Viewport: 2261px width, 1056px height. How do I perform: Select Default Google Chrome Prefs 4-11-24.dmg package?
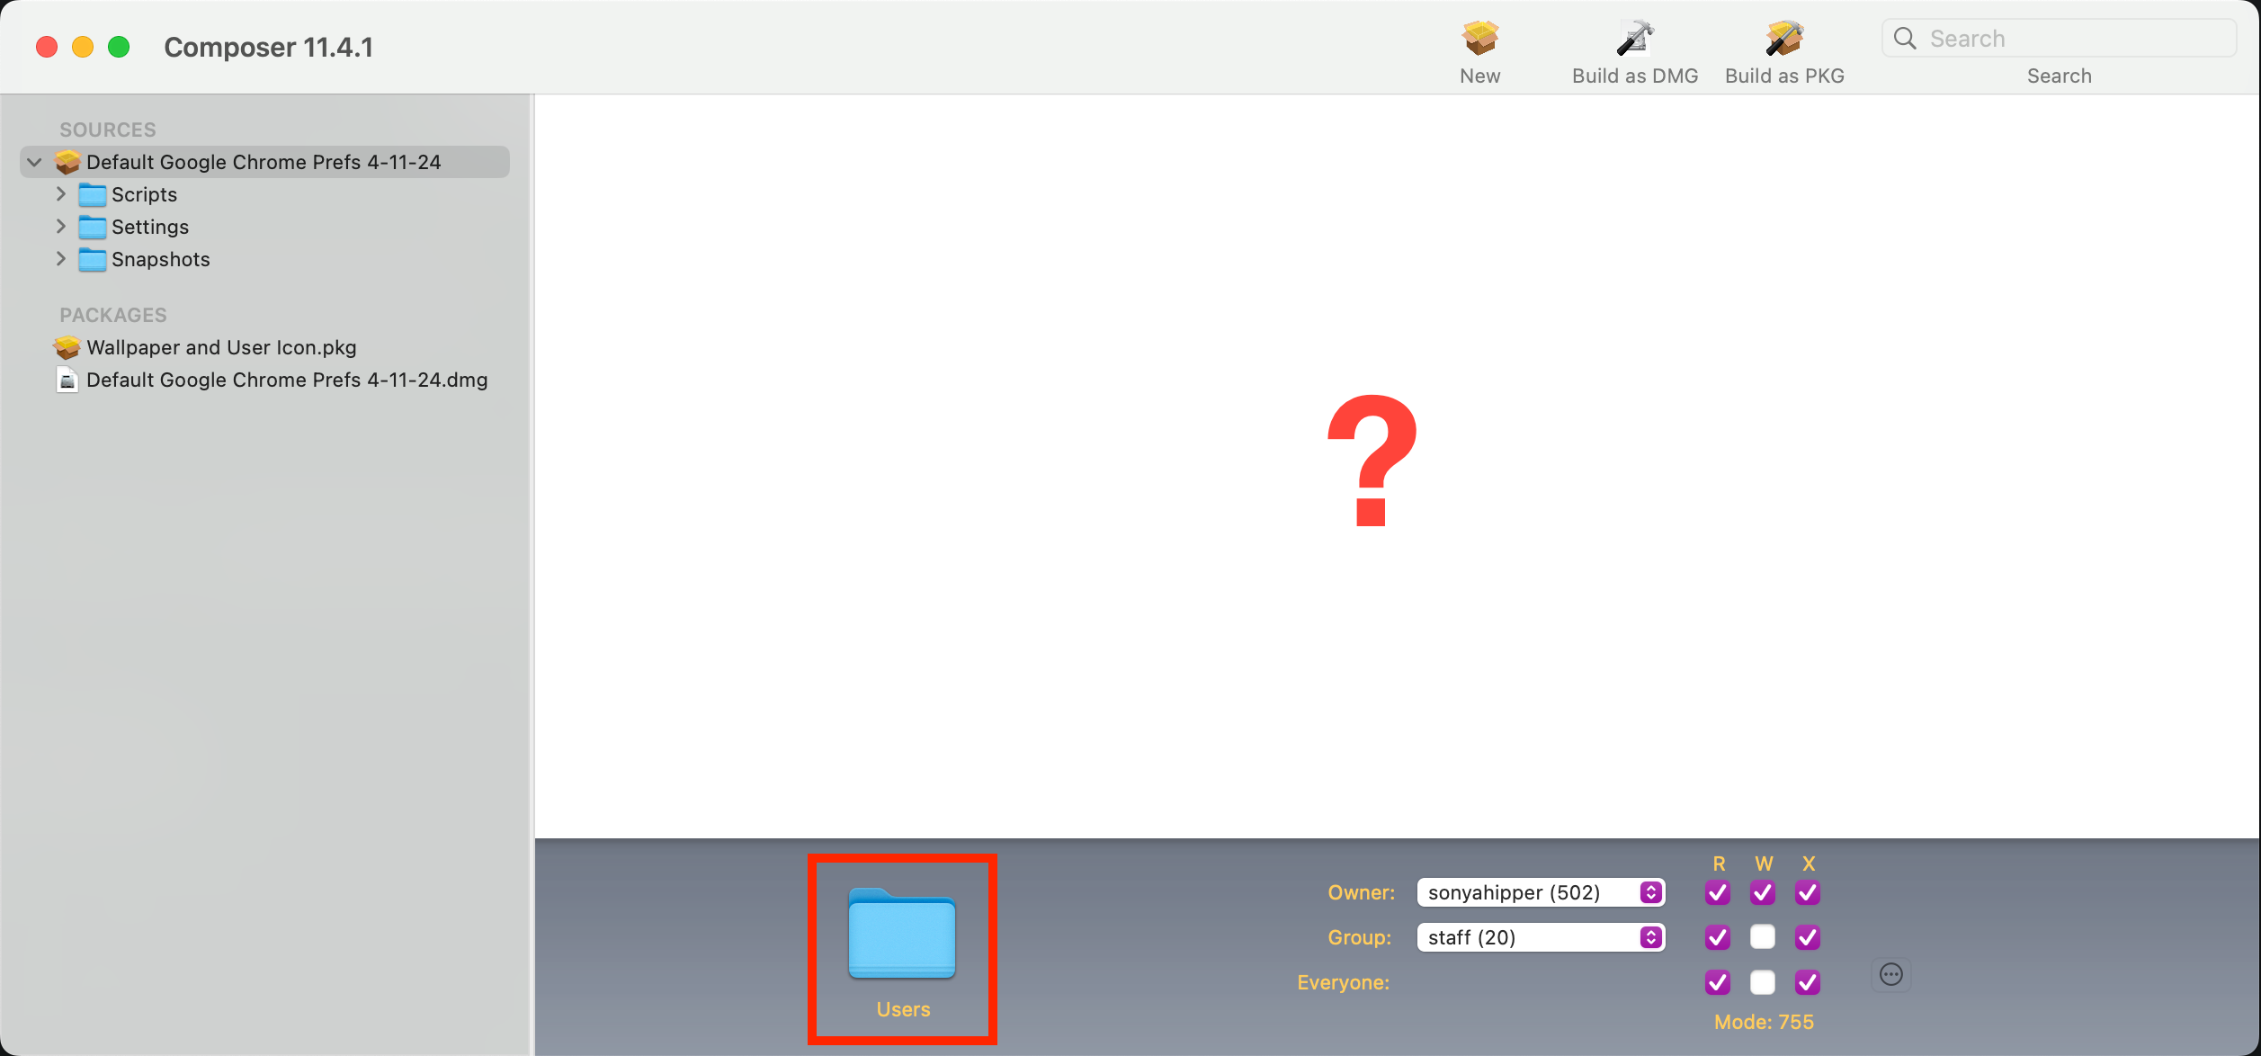pyautogui.click(x=264, y=380)
